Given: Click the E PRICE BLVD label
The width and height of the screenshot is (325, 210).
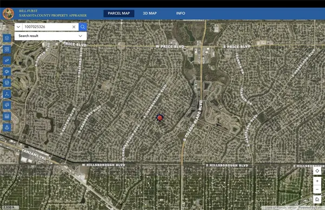Looking at the screenshot, I should coord(237,47).
